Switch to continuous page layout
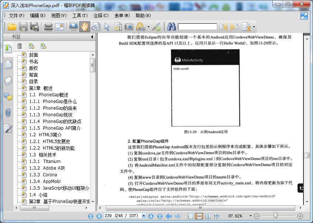Image resolution: width=313 pixels, height=223 pixels. (199, 216)
